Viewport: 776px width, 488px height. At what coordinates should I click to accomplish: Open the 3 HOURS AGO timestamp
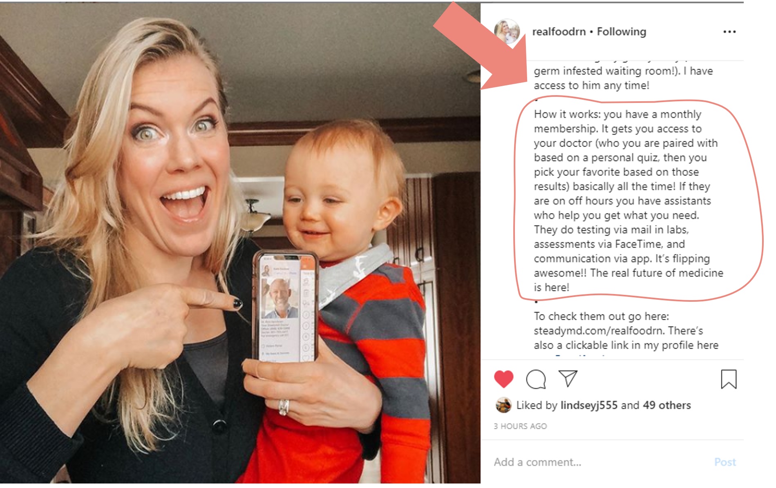click(x=520, y=426)
